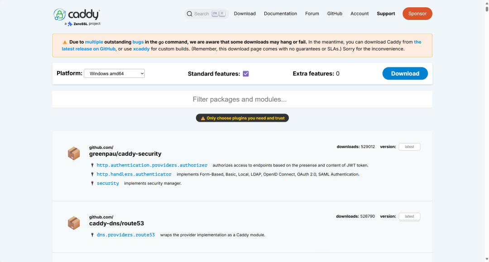Image resolution: width=489 pixels, height=262 pixels.
Task: Click the orange Sponsor button
Action: 417,14
